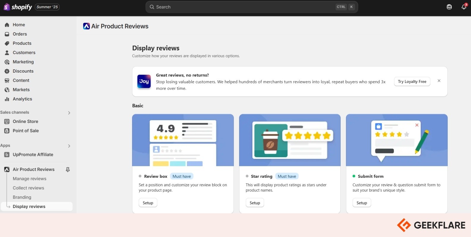
Task: Click the Submit form preview image
Action: click(397, 140)
